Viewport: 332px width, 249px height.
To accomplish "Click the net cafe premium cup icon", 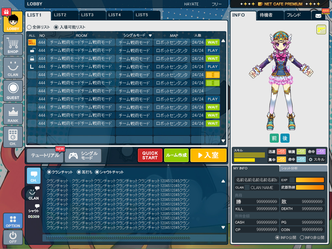I will pyautogui.click(x=260, y=4).
